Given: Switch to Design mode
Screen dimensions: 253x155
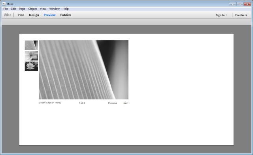Looking at the screenshot, I should tap(34, 15).
